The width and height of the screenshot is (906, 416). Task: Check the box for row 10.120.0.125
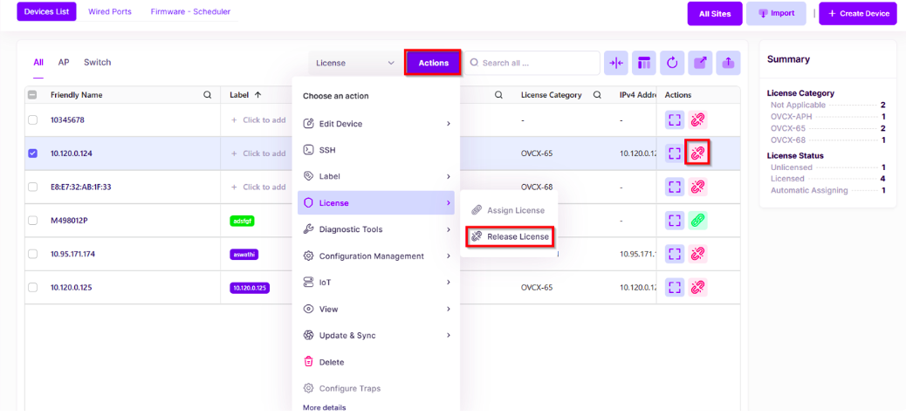tap(33, 287)
